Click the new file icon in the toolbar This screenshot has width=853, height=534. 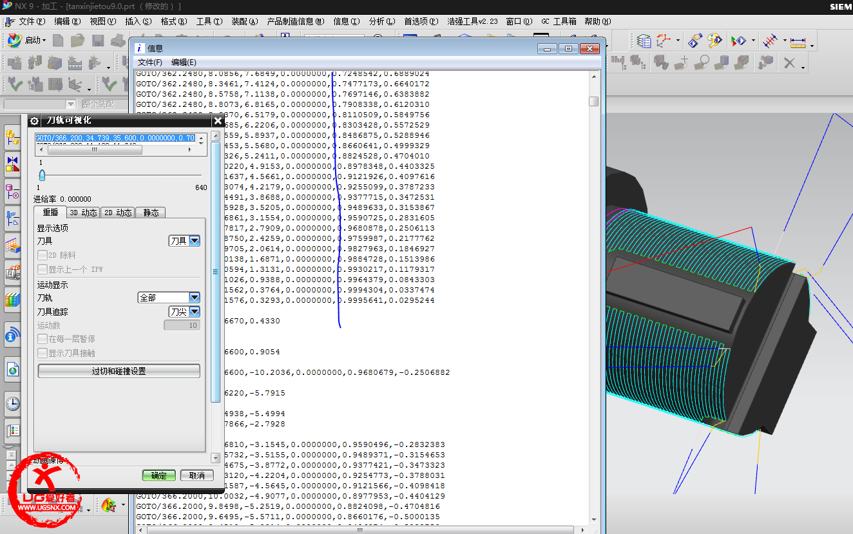(x=59, y=41)
